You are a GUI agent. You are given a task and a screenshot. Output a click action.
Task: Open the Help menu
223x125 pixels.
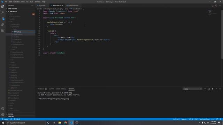click(x=44, y=2)
